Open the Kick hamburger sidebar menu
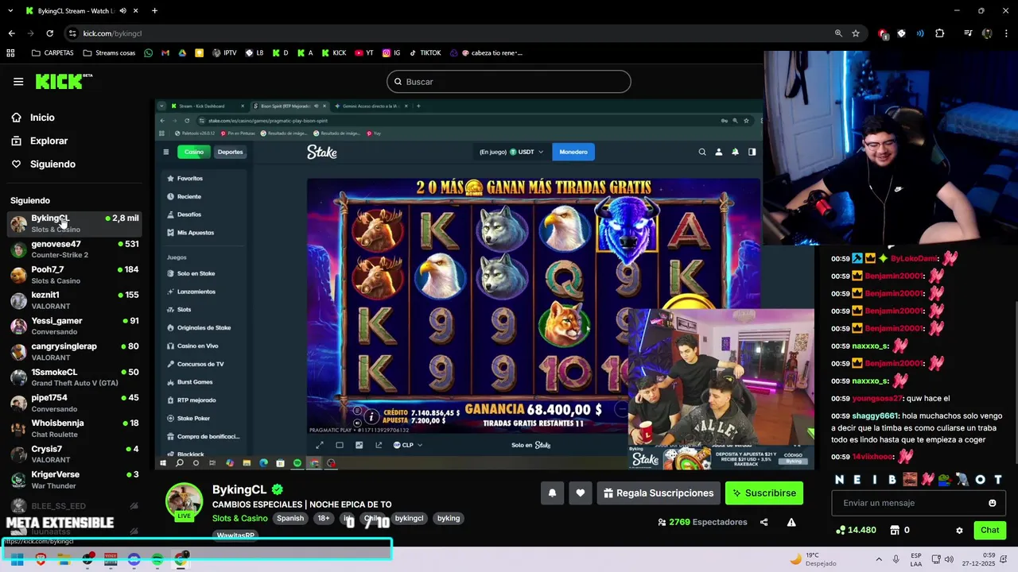 [x=18, y=82]
